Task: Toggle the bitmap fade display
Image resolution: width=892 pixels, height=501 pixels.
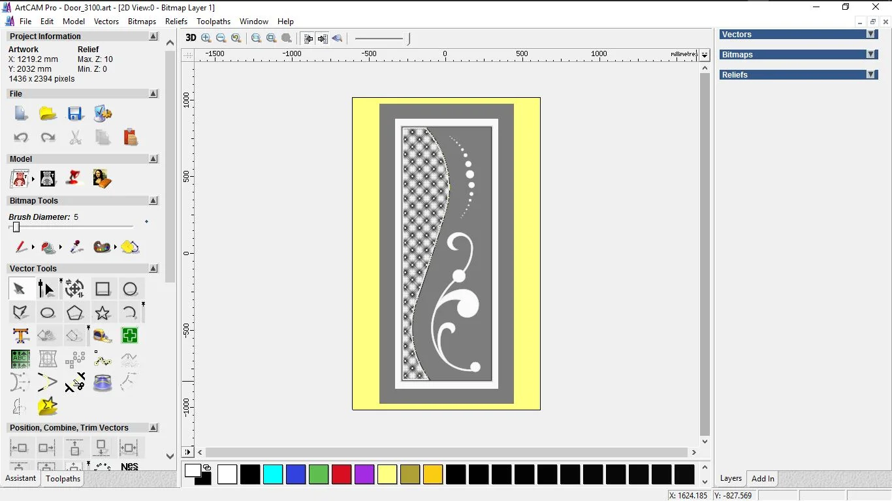Action: [x=337, y=38]
